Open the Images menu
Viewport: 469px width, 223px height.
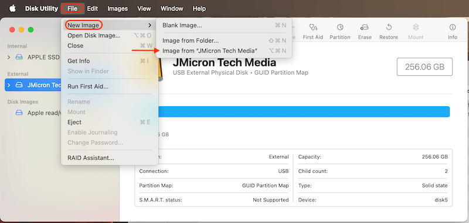point(118,9)
